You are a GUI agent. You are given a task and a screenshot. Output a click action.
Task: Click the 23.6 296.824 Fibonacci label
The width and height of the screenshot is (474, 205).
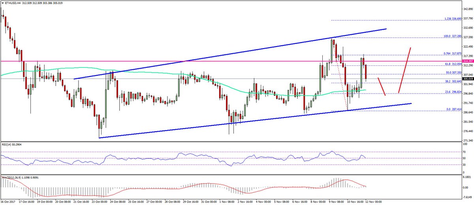pos(454,92)
